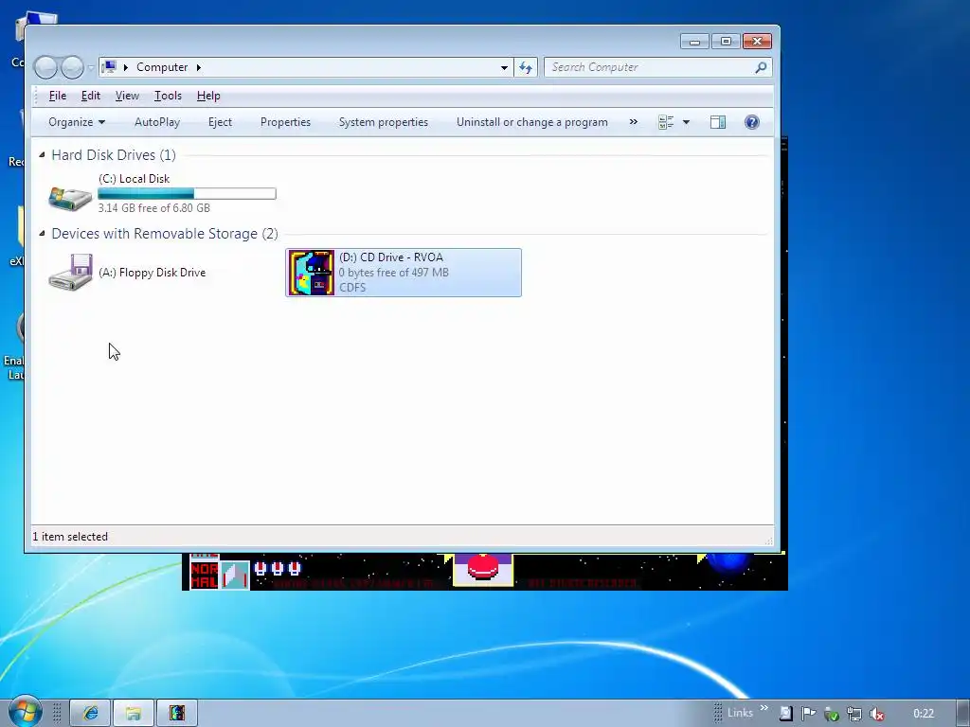Image resolution: width=970 pixels, height=727 pixels.
Task: Click the Show desktop button
Action: pos(963,714)
